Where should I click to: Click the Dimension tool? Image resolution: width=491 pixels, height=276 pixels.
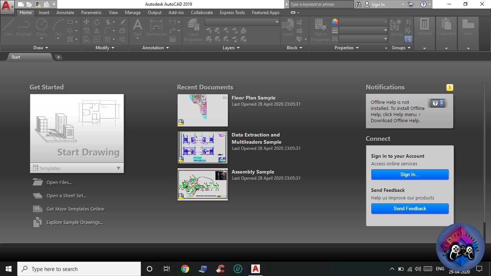156,28
